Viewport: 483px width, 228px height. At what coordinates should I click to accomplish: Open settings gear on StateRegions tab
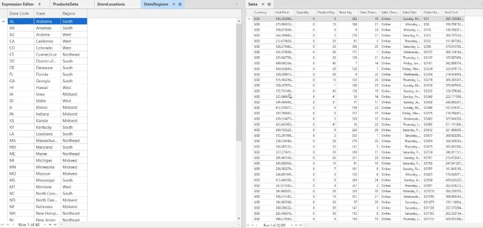click(179, 4)
